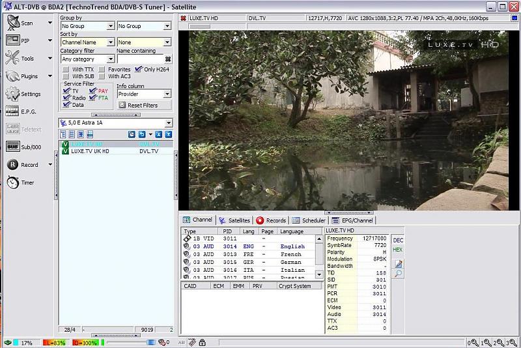
Task: Click the Q=100% signal quality bar
Action: point(85,342)
